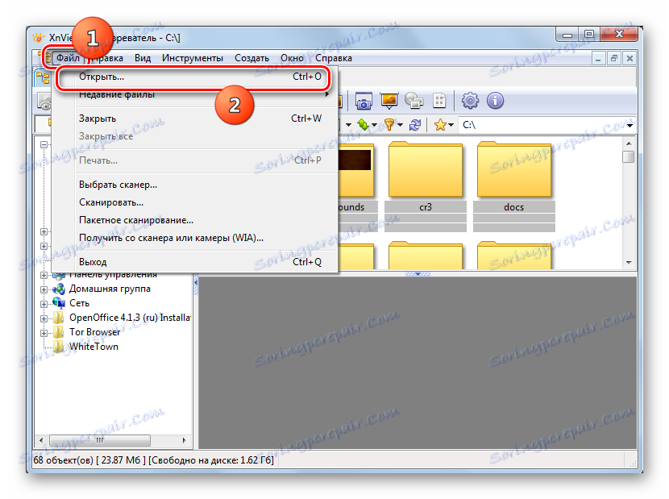Open the contact sheet icon
Viewport: 669px width, 499px height.
pos(439,101)
